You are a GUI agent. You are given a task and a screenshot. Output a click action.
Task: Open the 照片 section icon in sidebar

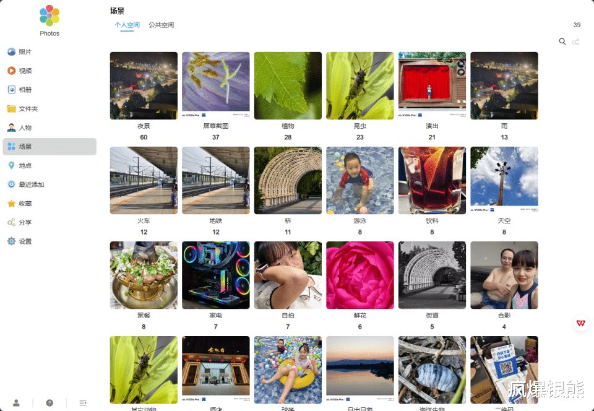pos(11,52)
